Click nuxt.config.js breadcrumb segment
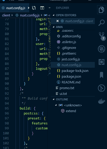Image resolution: width=107 pixels, height=149 pixels. 30,15
